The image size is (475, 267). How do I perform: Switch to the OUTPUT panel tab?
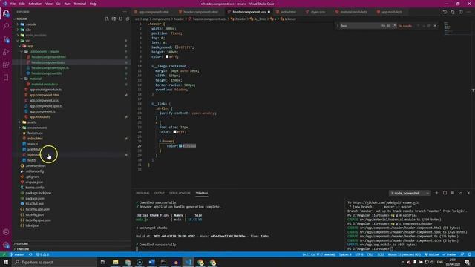[159, 193]
